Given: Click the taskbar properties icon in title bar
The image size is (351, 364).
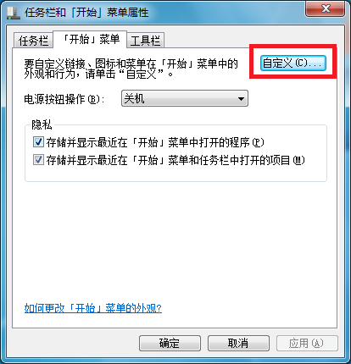Looking at the screenshot, I should [14, 13].
